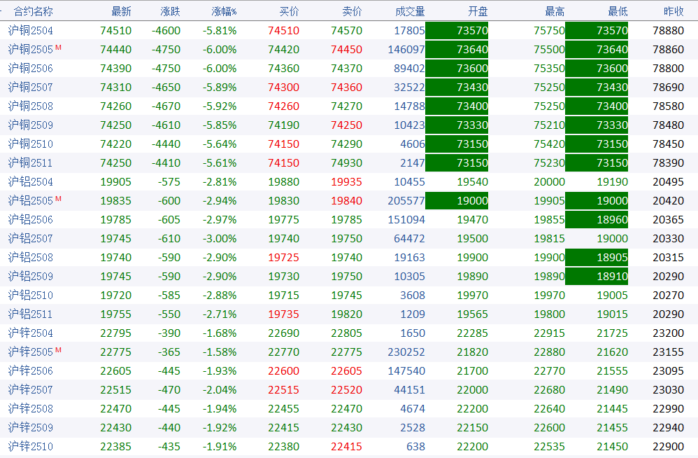The image size is (698, 458).
Task: Click red bid price 74510 for 沪铜2504
Action: coord(283,30)
